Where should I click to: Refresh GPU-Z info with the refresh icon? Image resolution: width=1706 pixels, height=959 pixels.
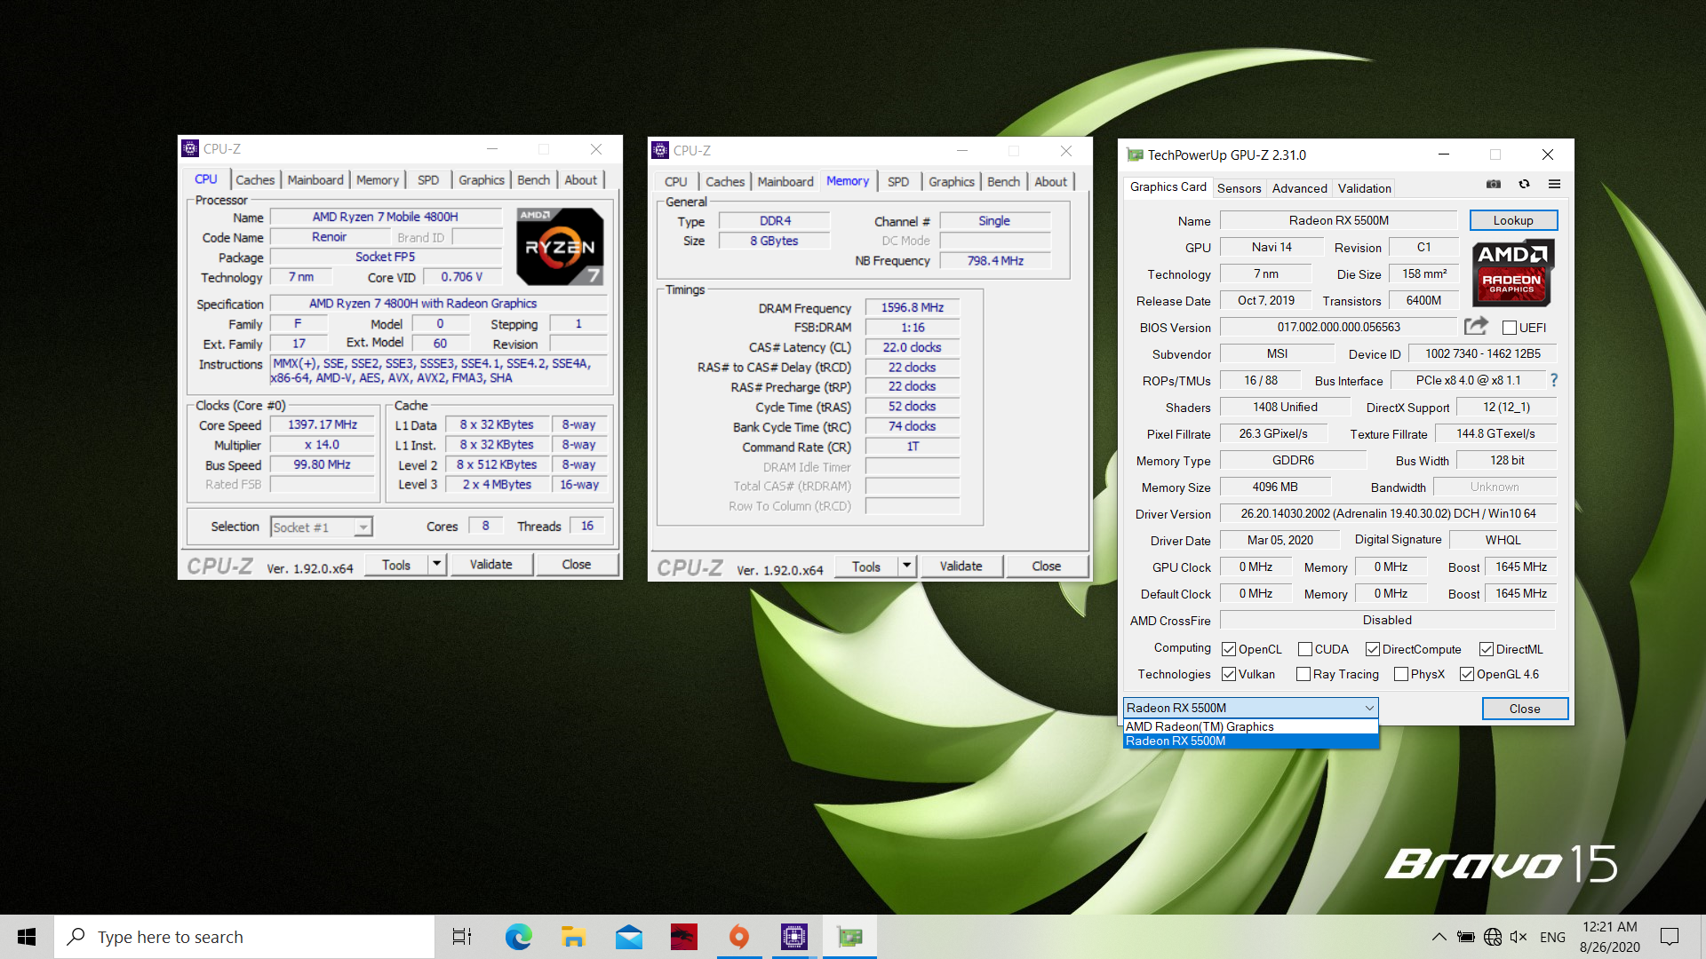1525,184
